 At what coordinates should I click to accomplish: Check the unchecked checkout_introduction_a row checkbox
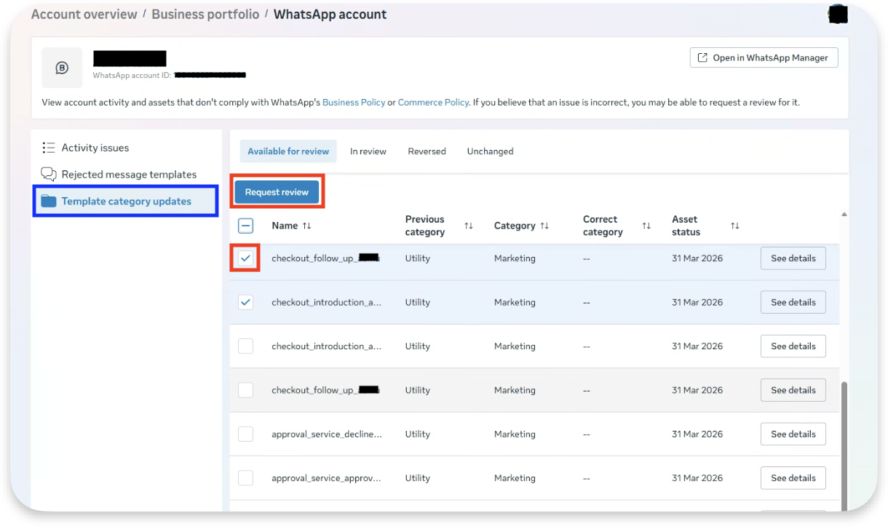246,346
